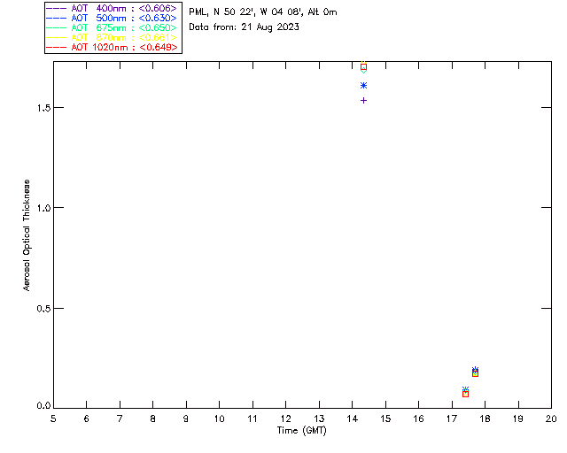567x453 pixels.
Task: Click the x-axis tick label 12
Action: [x=285, y=419]
